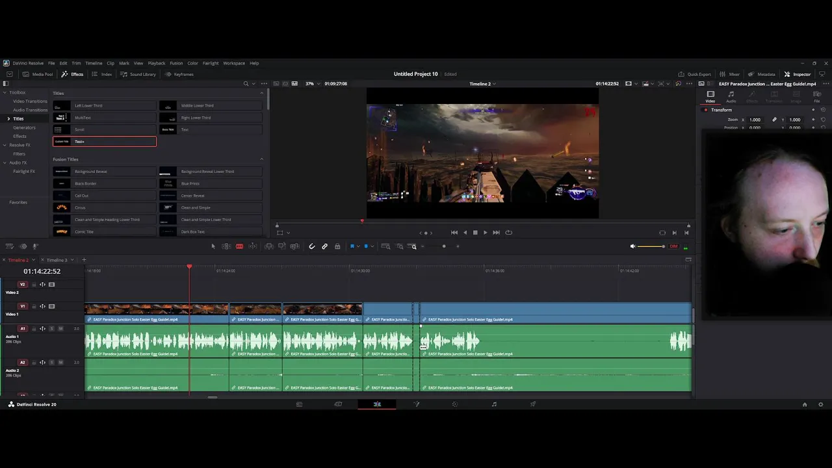Solo the Audio 1 track with S button
The height and width of the screenshot is (468, 832).
click(x=52, y=329)
